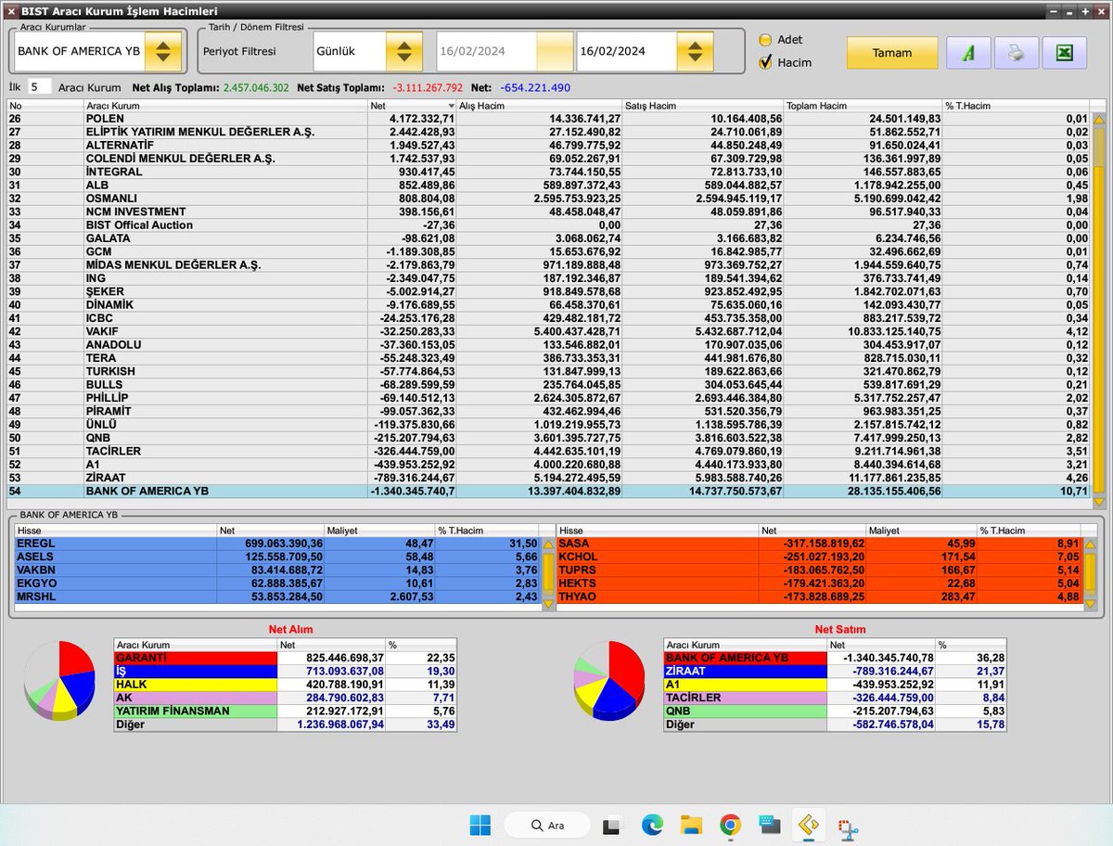Image resolution: width=1113 pixels, height=846 pixels.
Task: Select blue İŞ legend row in Net Alım
Action: pos(285,671)
